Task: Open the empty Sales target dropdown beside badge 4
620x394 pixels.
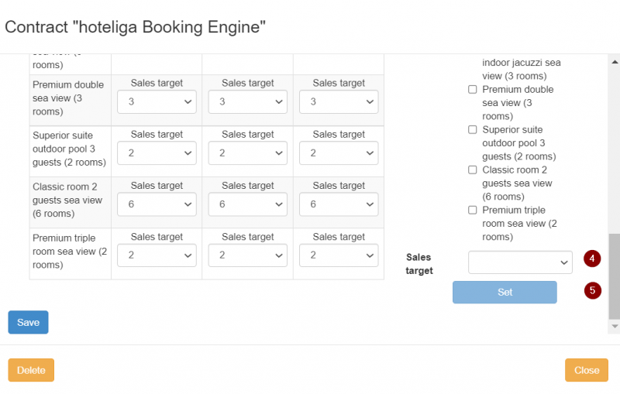Action: [520, 262]
